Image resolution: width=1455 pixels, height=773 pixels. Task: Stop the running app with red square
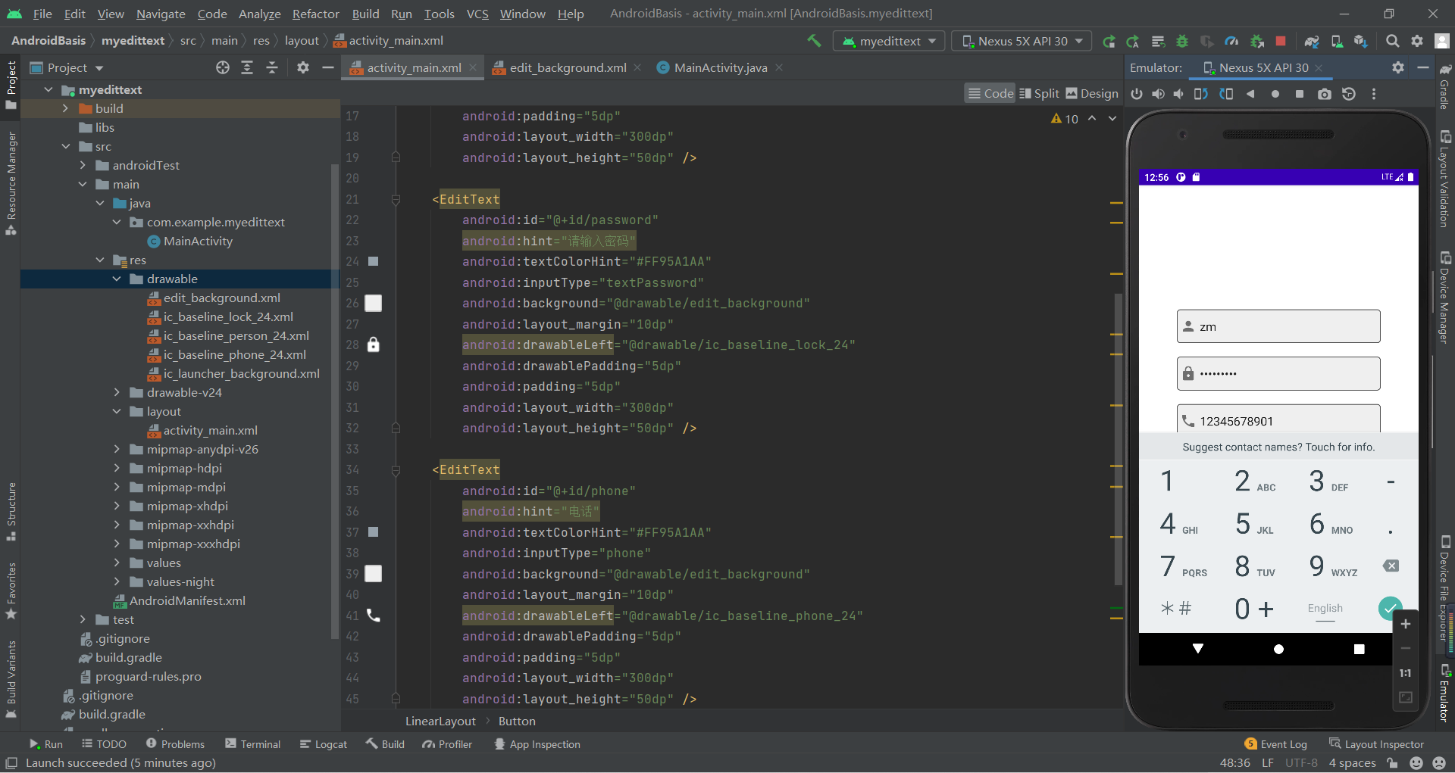(1281, 41)
